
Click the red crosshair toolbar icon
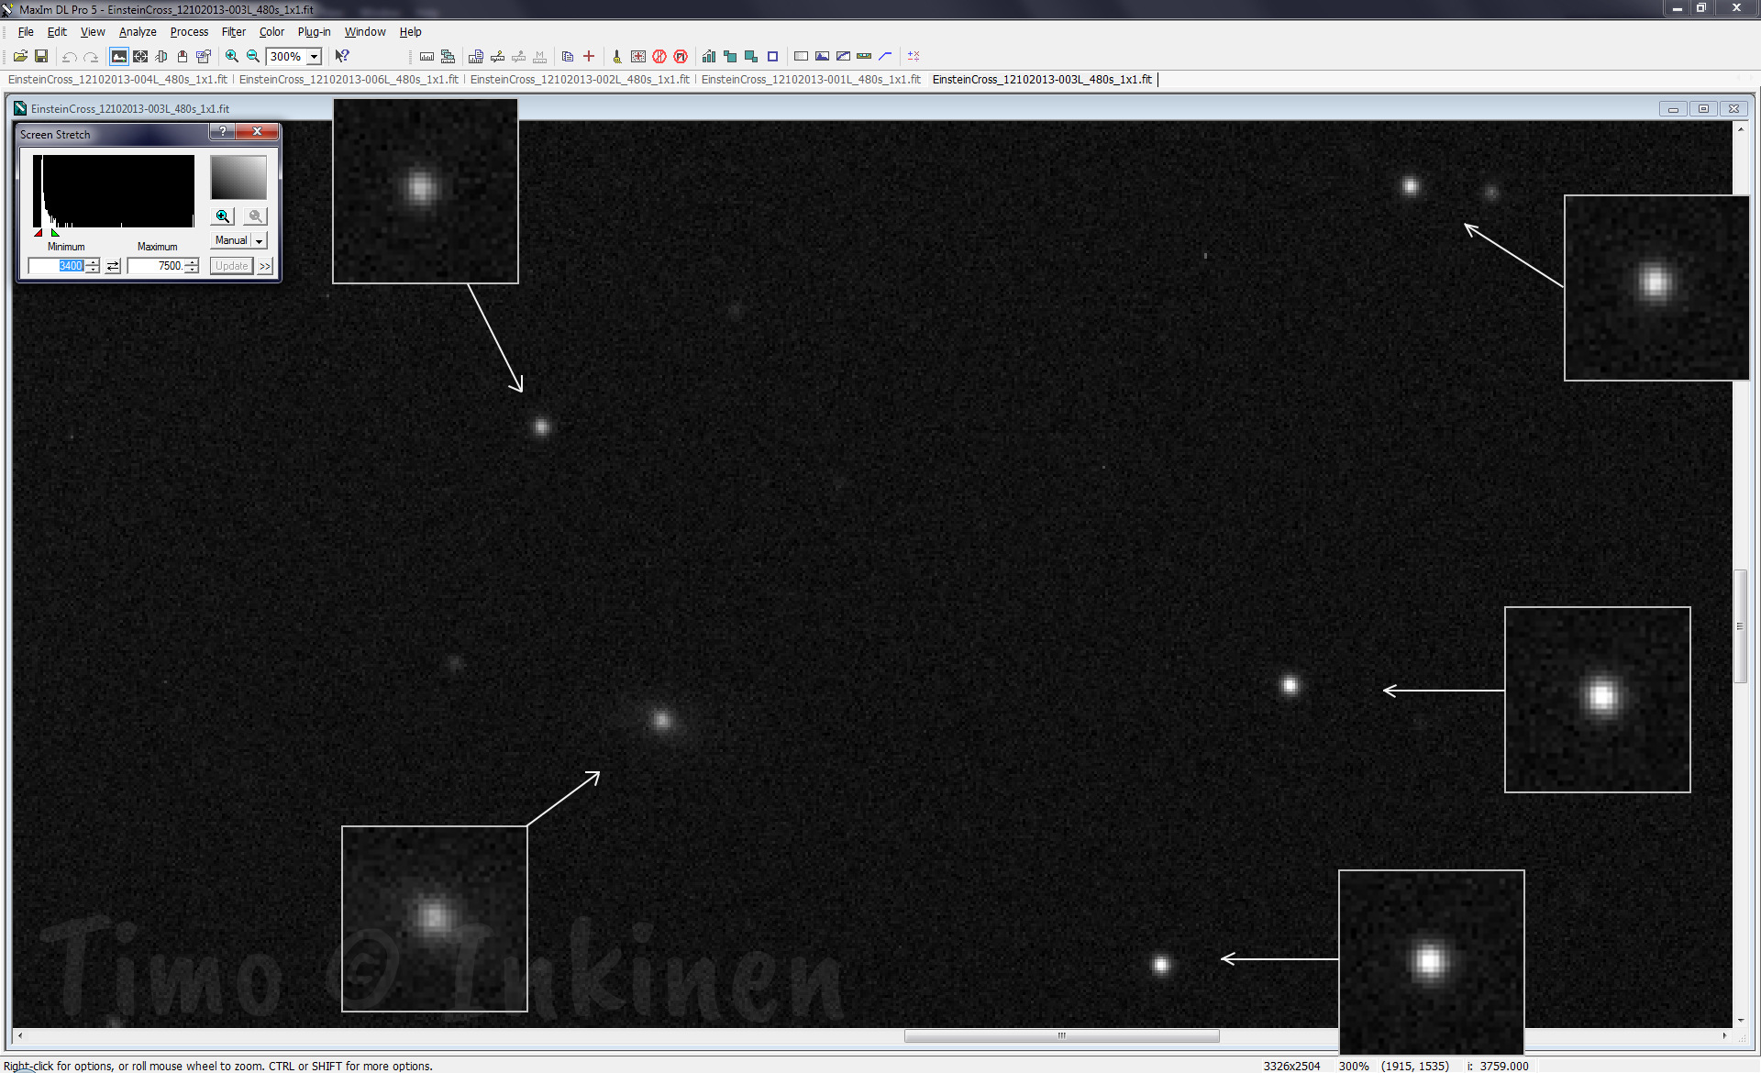pyautogui.click(x=589, y=56)
